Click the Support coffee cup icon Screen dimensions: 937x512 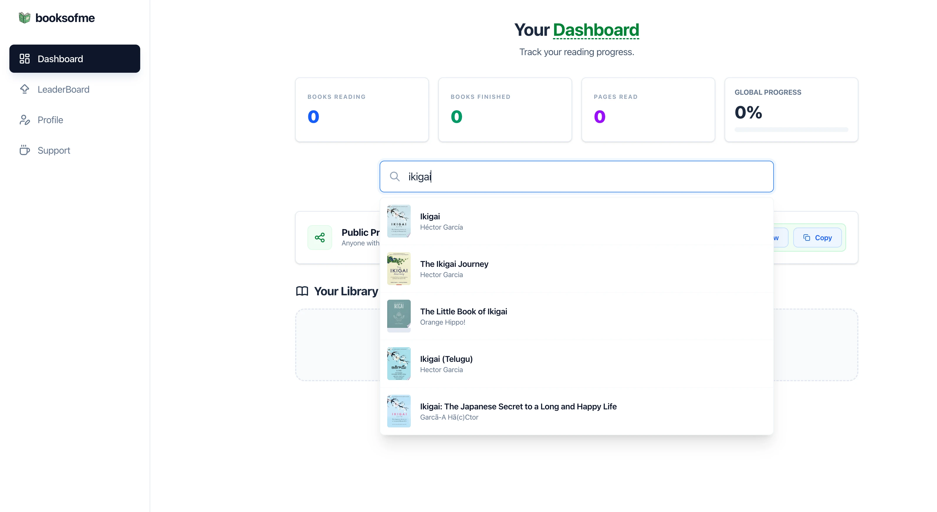click(24, 150)
